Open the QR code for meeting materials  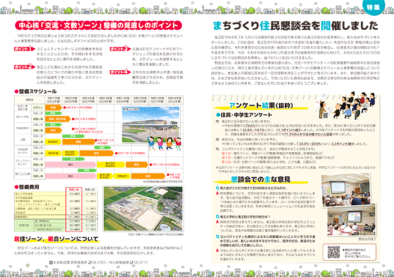[333, 252]
